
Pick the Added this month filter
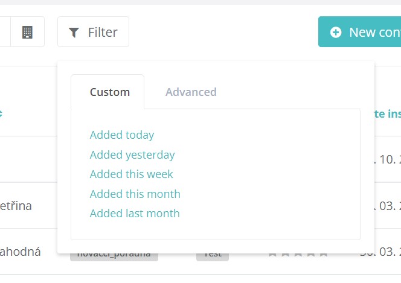[135, 194]
